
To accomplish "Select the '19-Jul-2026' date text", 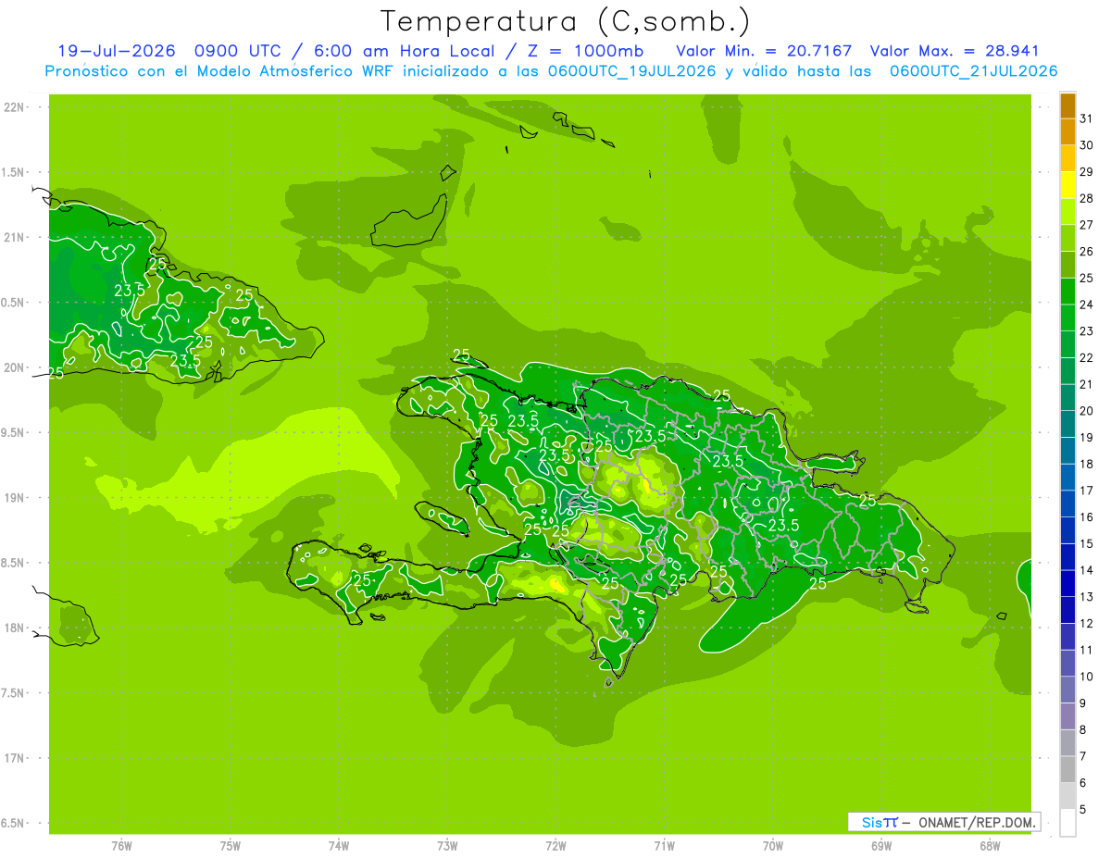I will 115,51.
